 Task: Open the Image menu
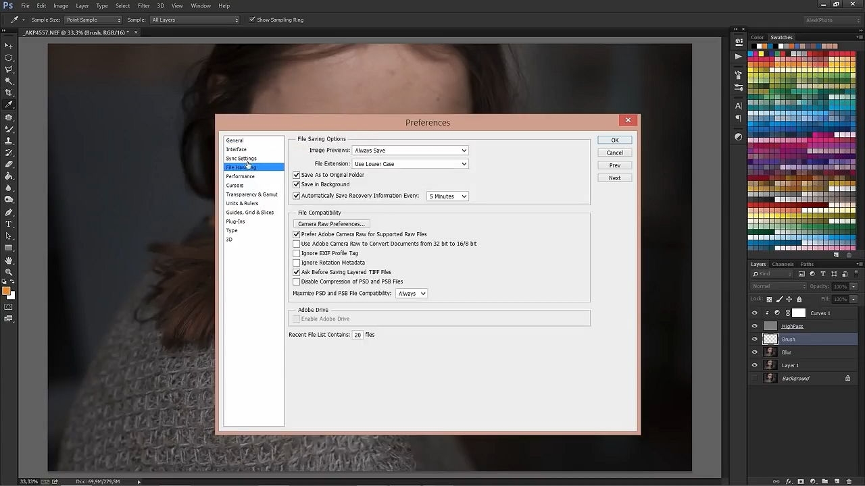[61, 6]
